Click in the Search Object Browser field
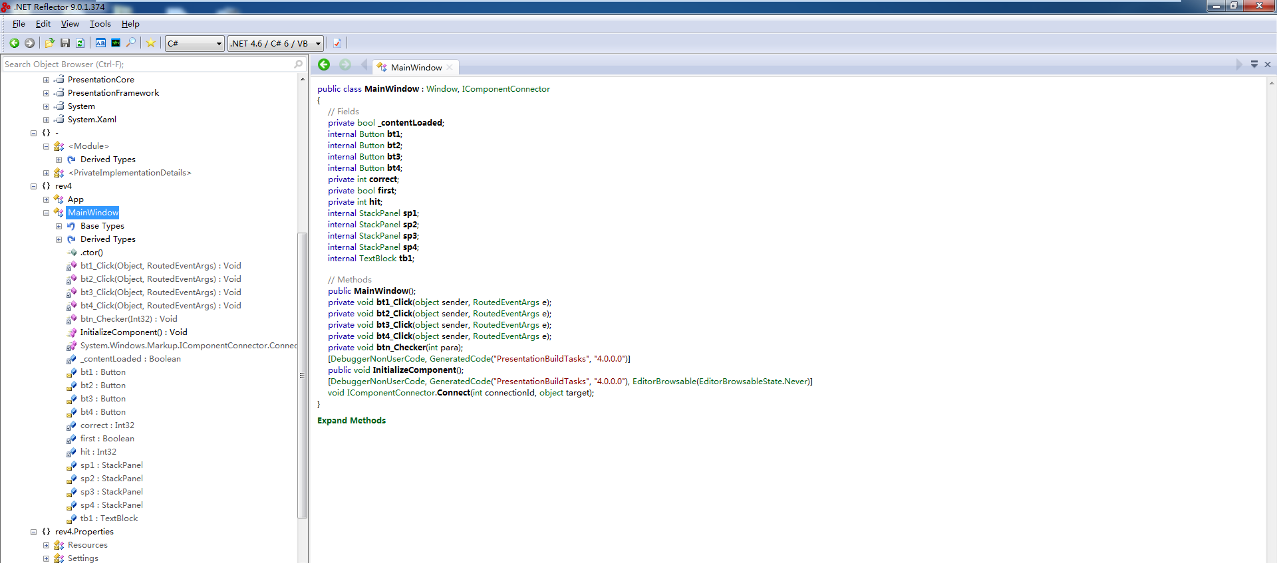This screenshot has height=563, width=1277. coord(146,64)
